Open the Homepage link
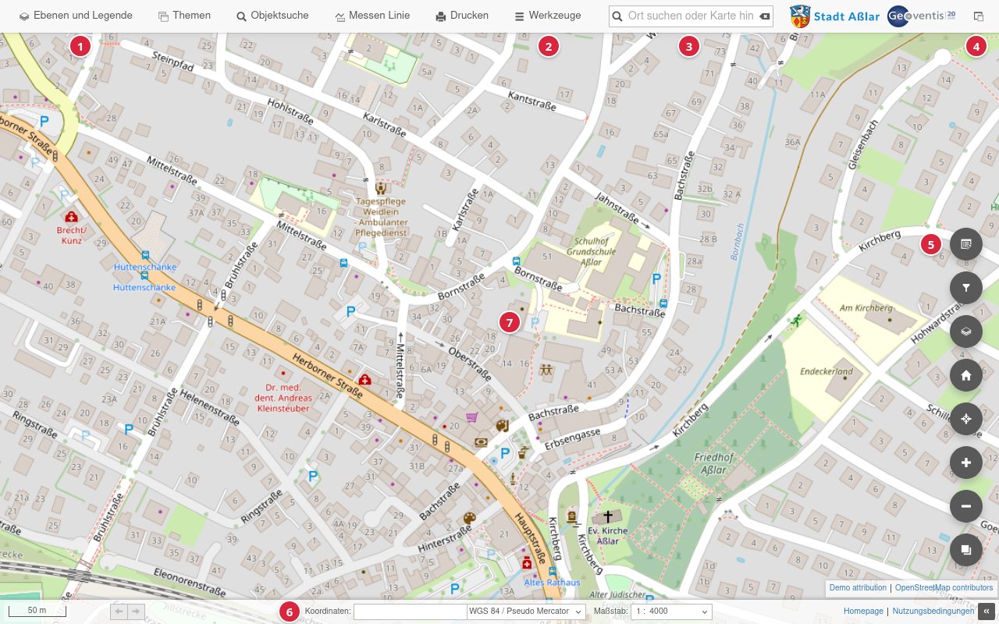999x624 pixels. (863, 612)
